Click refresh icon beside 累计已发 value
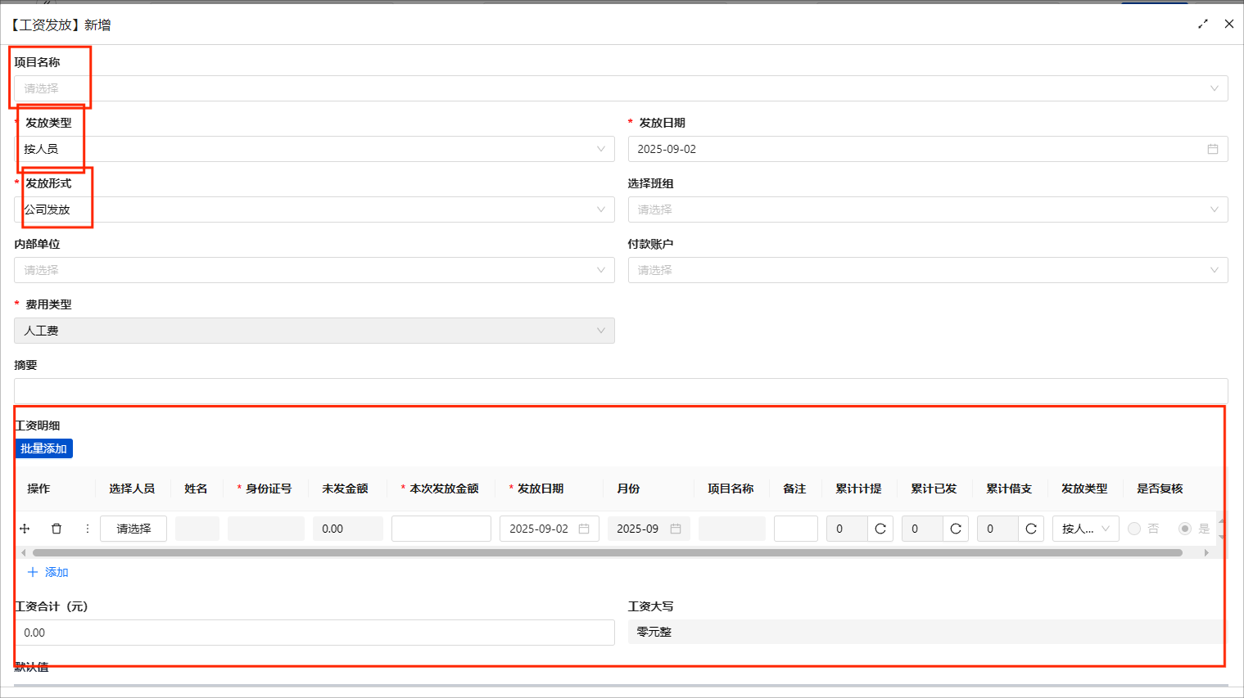Image resolution: width=1244 pixels, height=698 pixels. pyautogui.click(x=956, y=529)
